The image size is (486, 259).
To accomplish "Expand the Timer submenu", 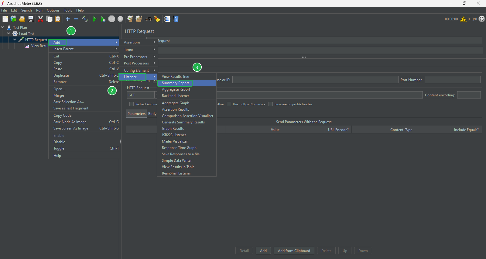I will pyautogui.click(x=139, y=50).
